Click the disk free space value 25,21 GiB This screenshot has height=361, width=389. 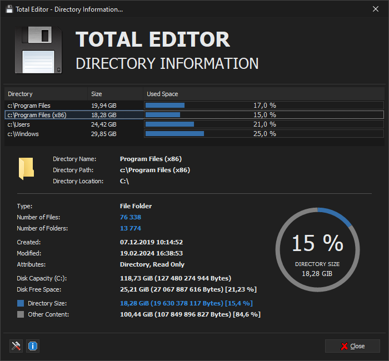point(188,289)
